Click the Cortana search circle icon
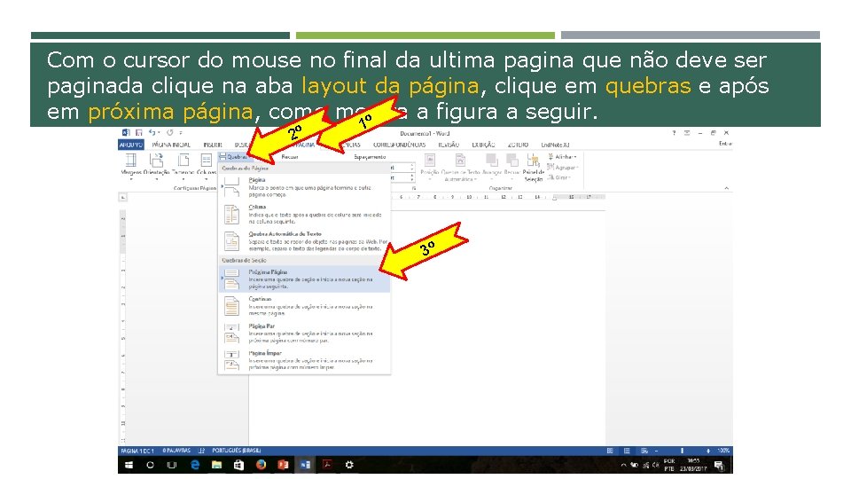Viewport: 851px width, 479px height. (x=151, y=465)
